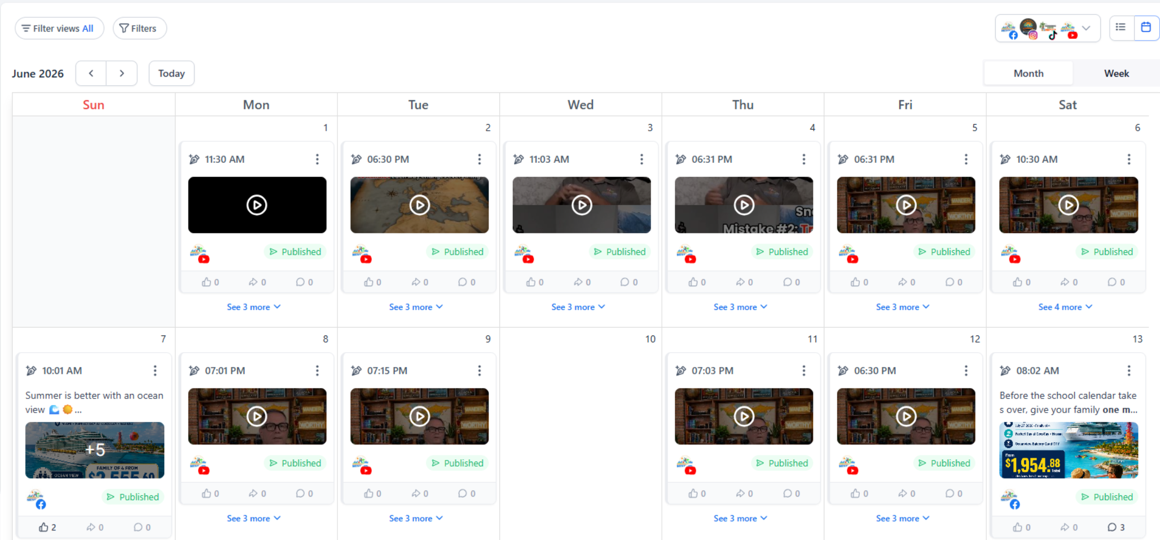Click the post type icon beside 07:15 PM
Image resolution: width=1160 pixels, height=540 pixels.
pyautogui.click(x=356, y=371)
